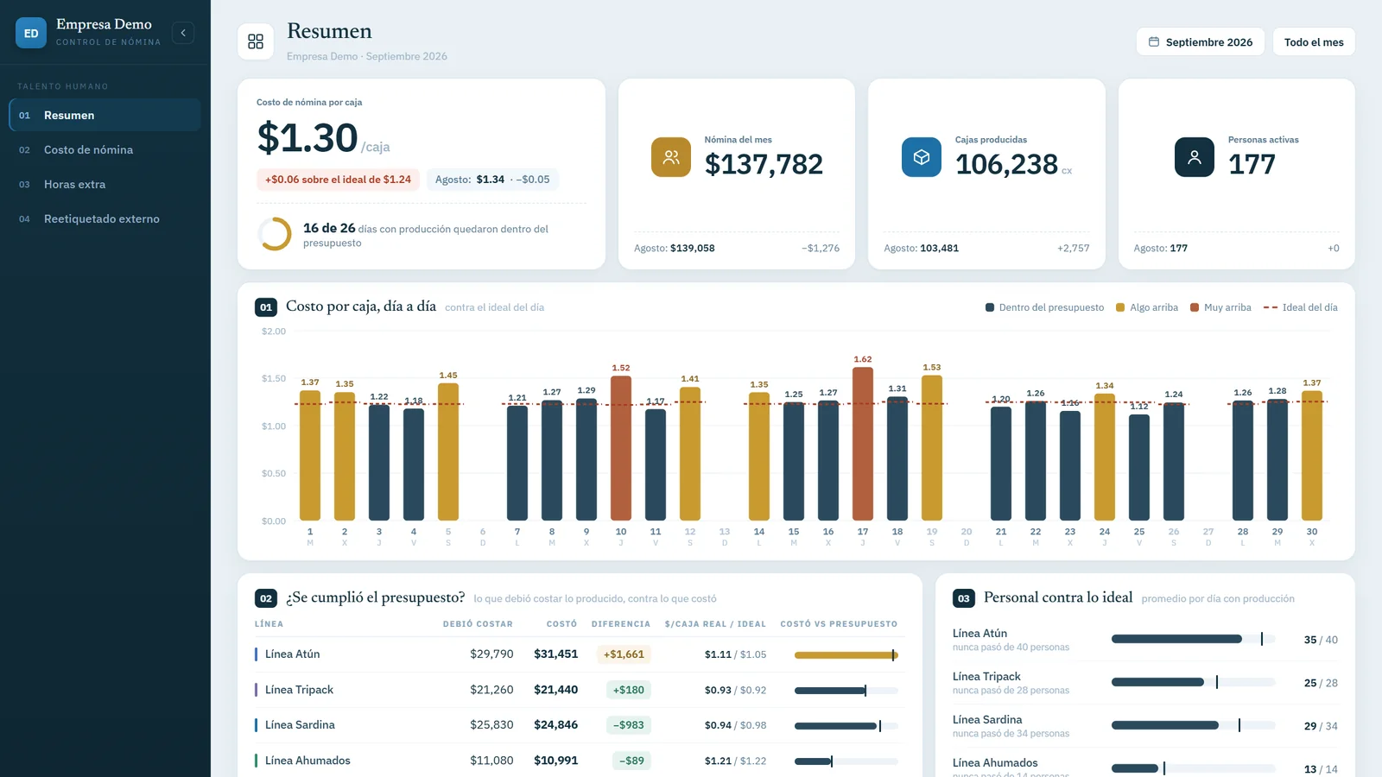Toggle the Dentro del presupuesto legend item
The image size is (1382, 777).
coord(1044,307)
